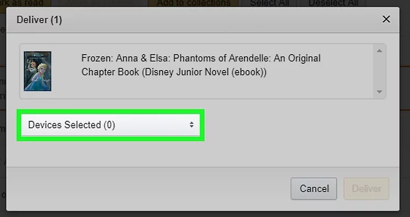Select the Frozen: Anna & Elsa book title

tap(201, 65)
